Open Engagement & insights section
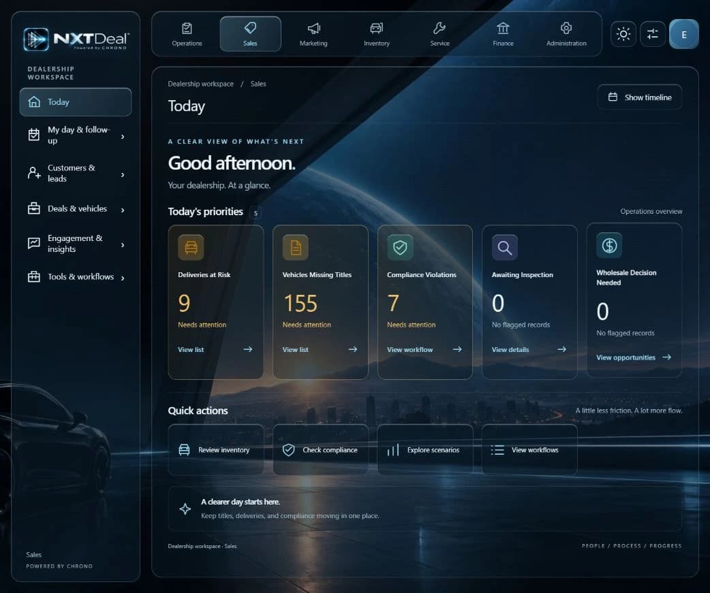710x593 pixels. pyautogui.click(x=76, y=244)
